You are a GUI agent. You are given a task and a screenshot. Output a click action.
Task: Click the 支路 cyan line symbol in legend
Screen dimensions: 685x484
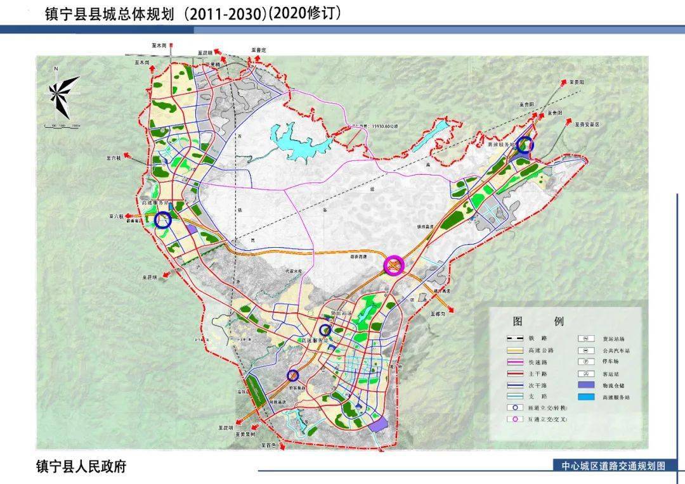[x=514, y=397]
